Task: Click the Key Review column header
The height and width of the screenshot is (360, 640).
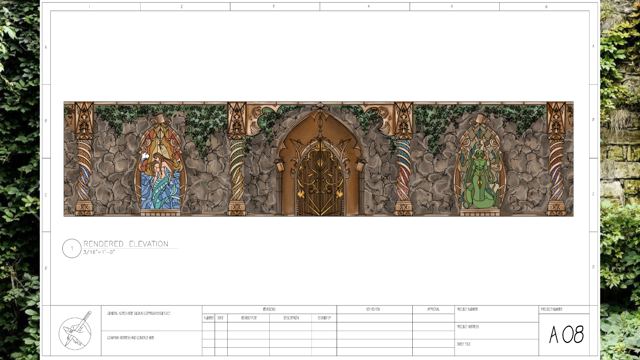Action: 373,309
